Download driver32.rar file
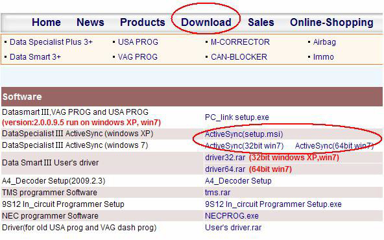384x240 pixels. click(x=225, y=158)
